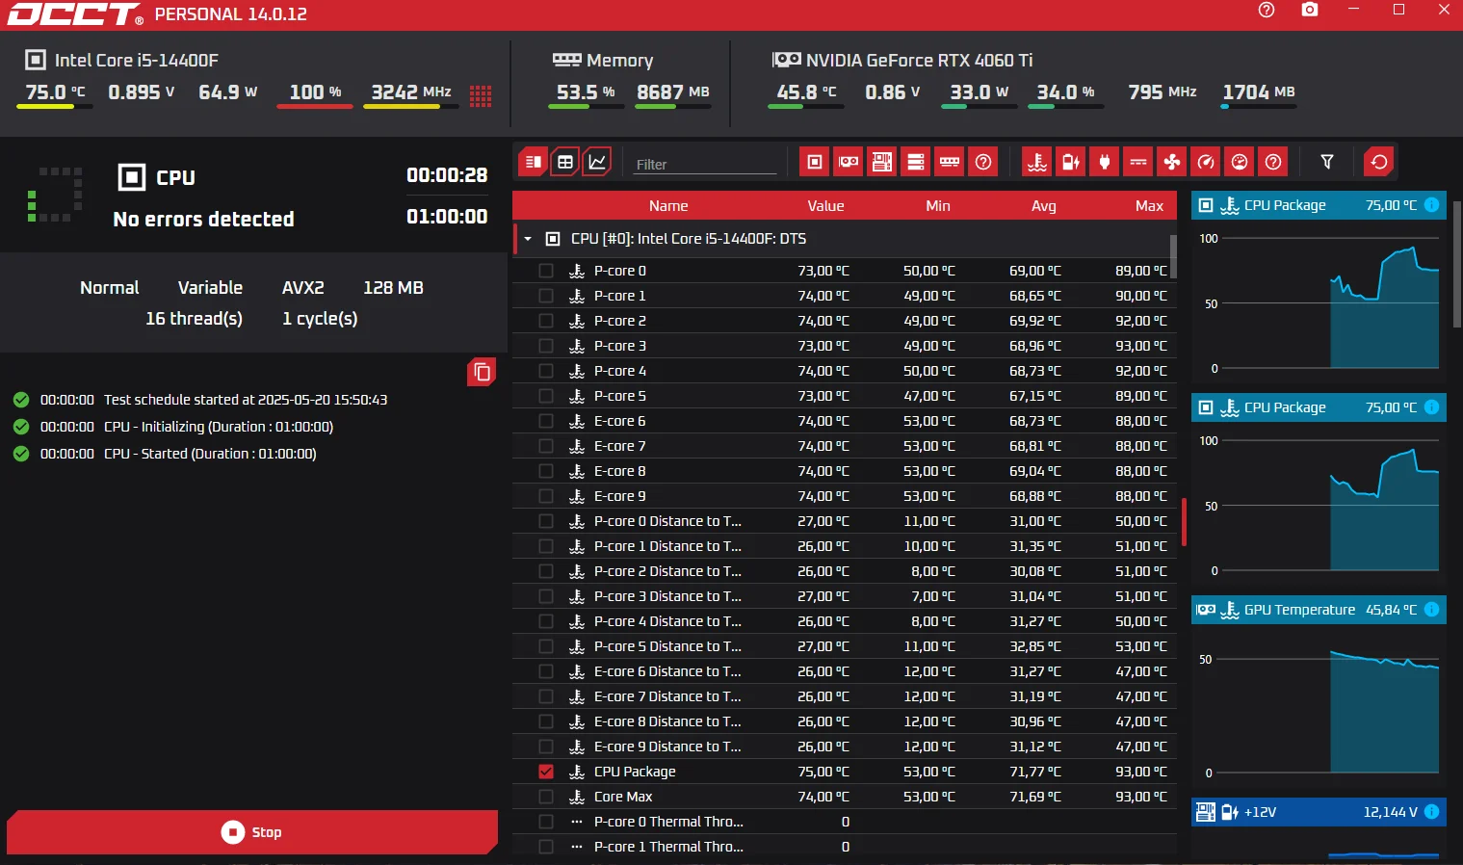Click the 'CPU - Initializing' log entry
This screenshot has height=865, width=1463.
(219, 427)
